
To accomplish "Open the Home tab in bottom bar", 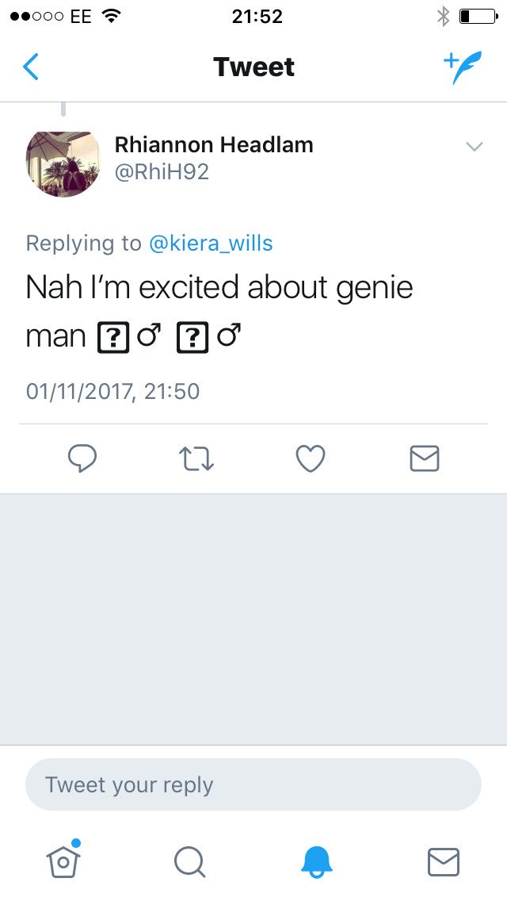I will pyautogui.click(x=63, y=861).
